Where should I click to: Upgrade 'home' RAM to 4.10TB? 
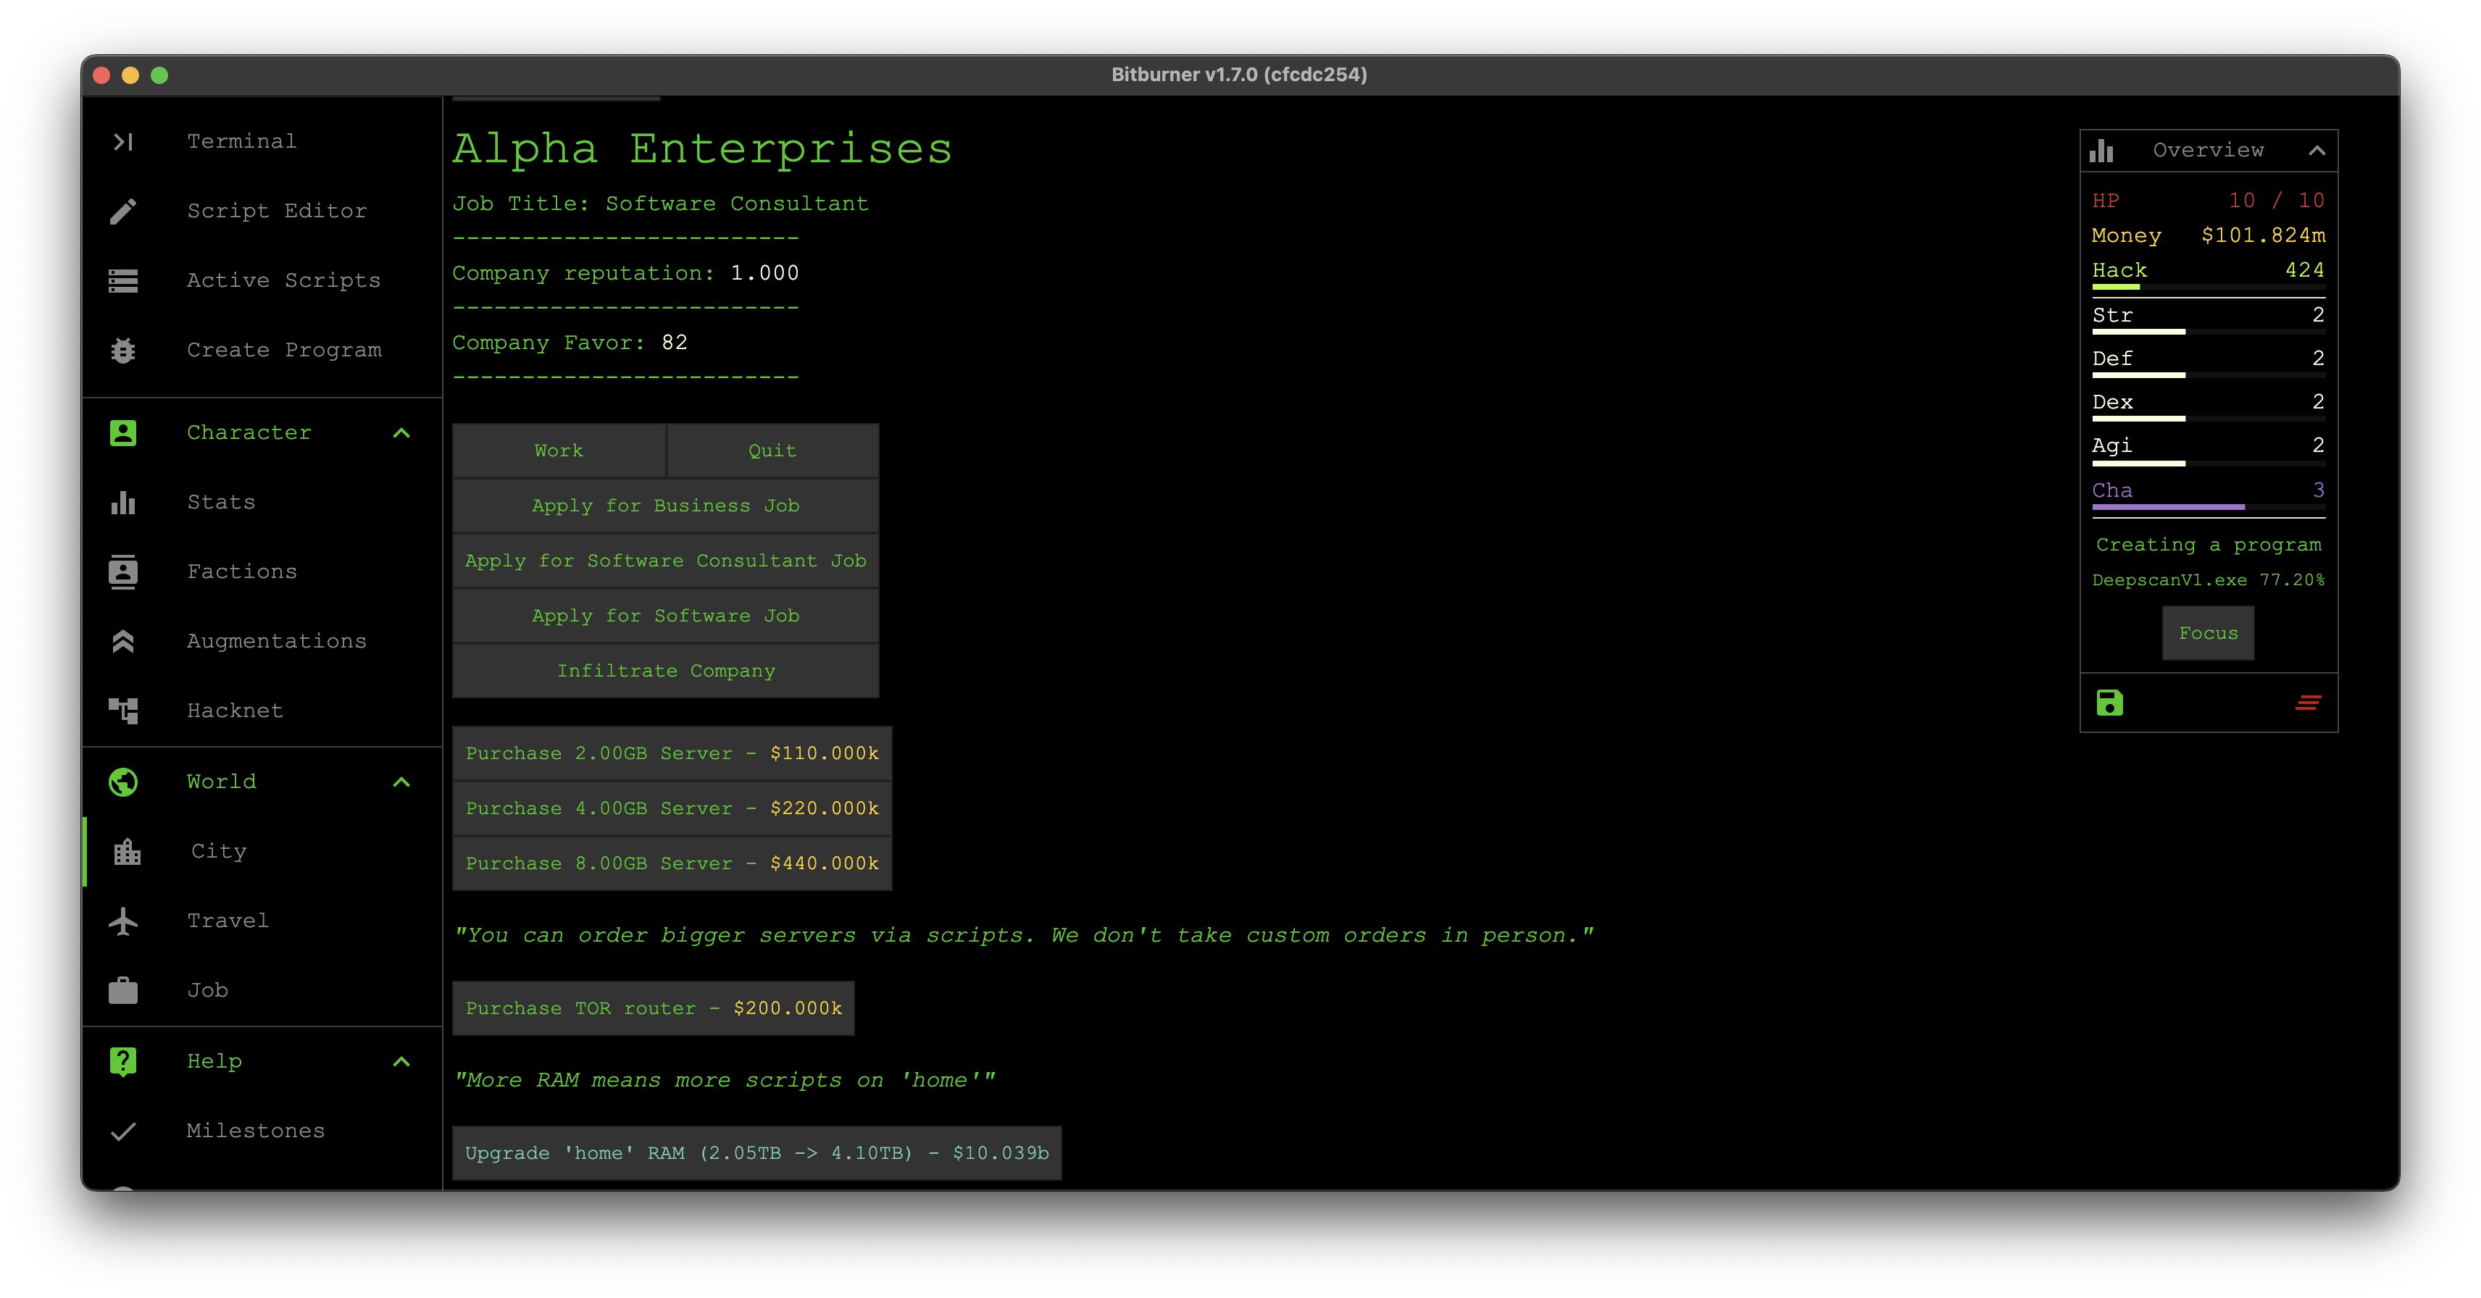click(x=757, y=1152)
